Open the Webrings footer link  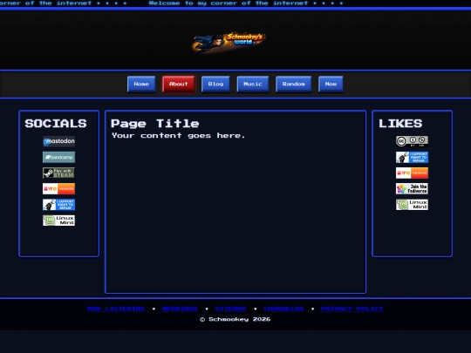[x=180, y=309]
